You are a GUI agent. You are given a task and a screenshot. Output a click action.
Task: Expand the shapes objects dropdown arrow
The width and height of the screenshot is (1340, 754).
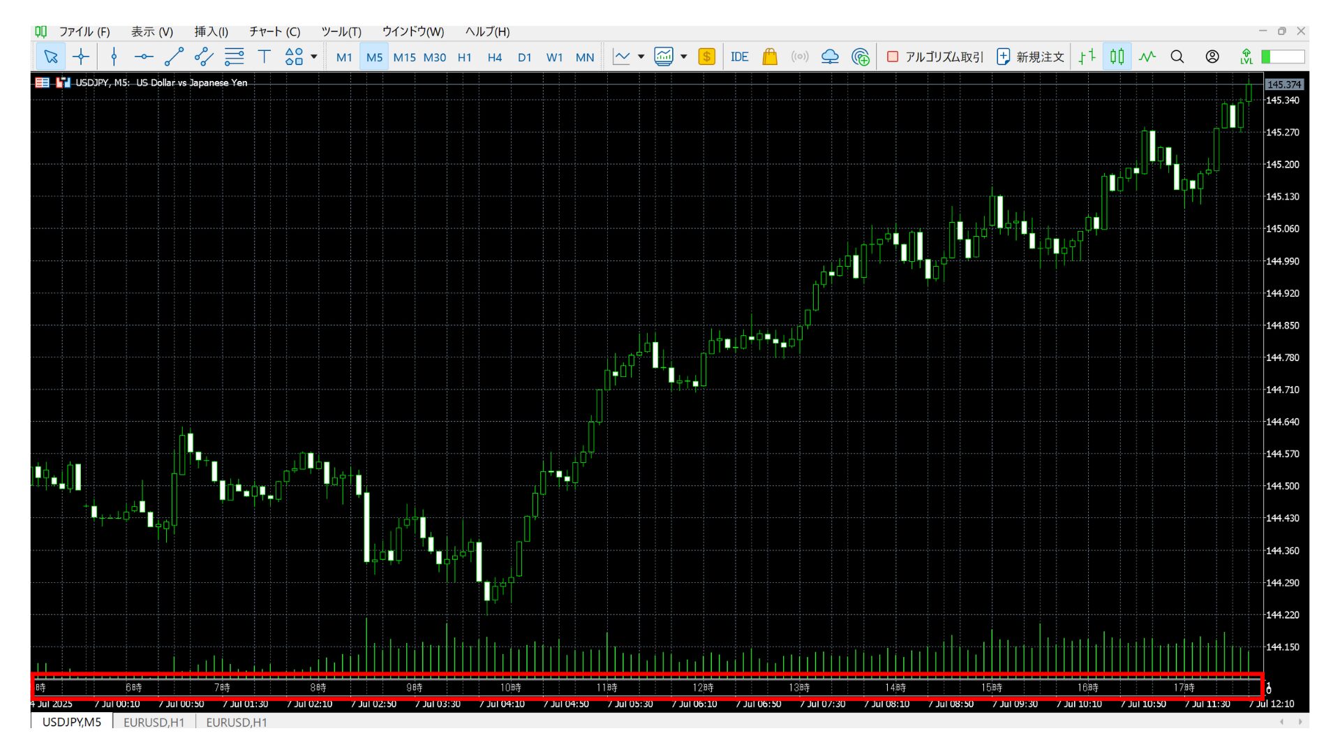314,57
